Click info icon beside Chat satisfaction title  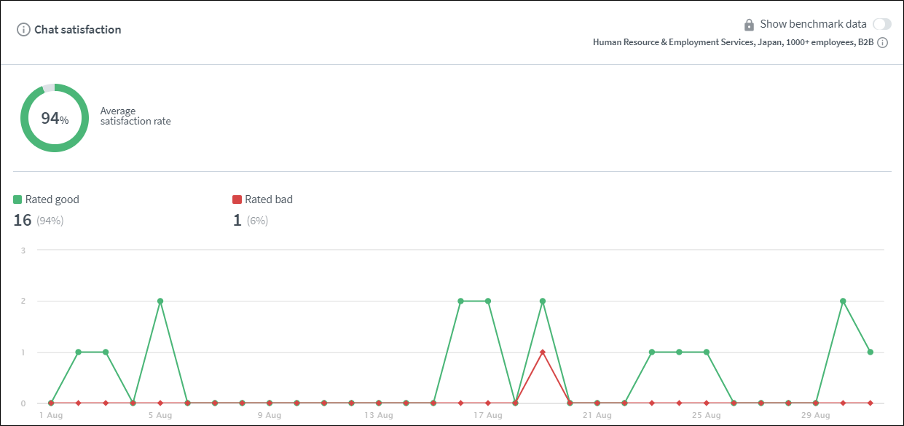coord(23,30)
